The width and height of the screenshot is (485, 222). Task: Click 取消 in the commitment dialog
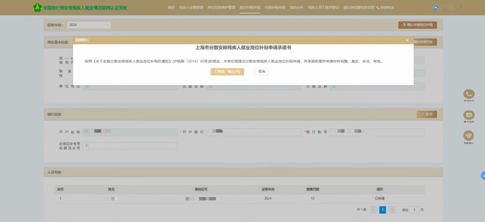pyautogui.click(x=262, y=72)
